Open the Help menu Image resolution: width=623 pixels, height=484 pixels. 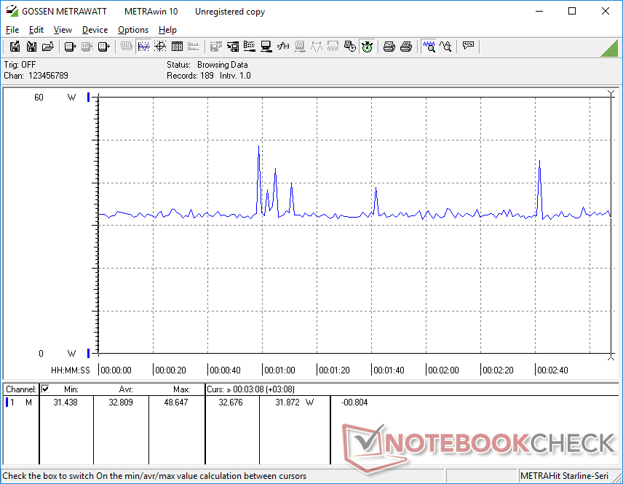(x=167, y=30)
